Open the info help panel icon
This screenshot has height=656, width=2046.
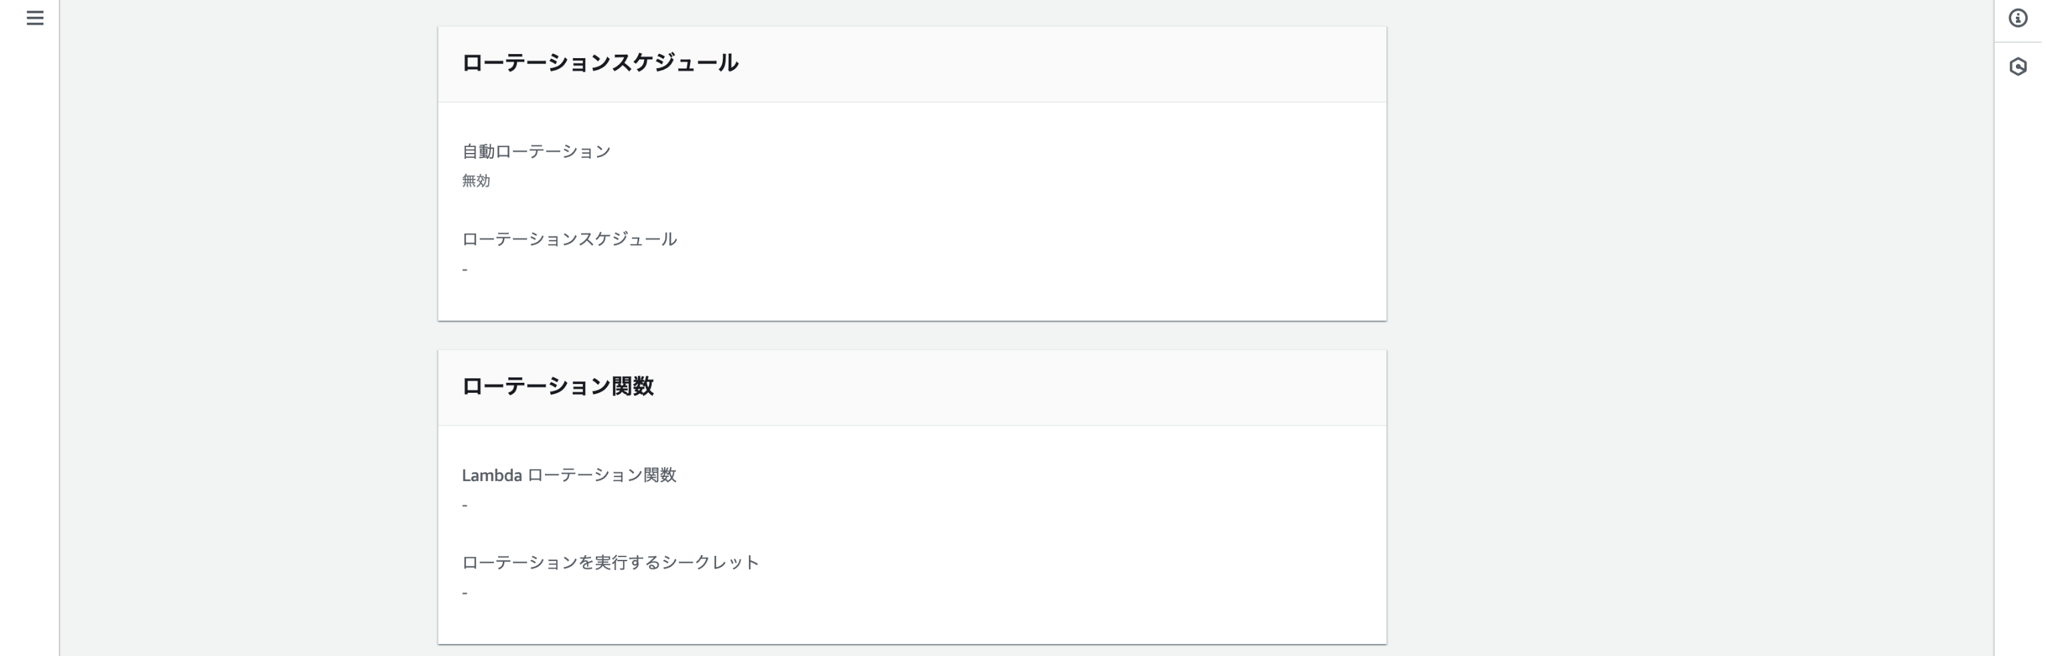2017,17
